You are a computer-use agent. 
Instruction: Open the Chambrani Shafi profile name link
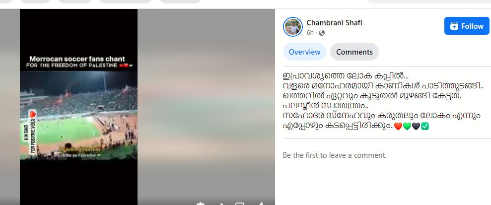(x=334, y=23)
